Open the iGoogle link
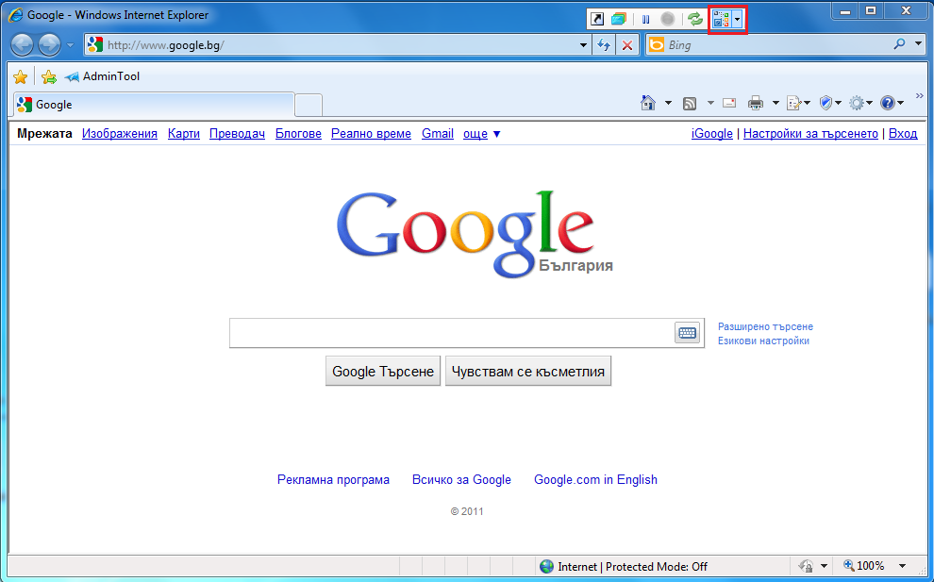This screenshot has height=582, width=934. pos(711,133)
